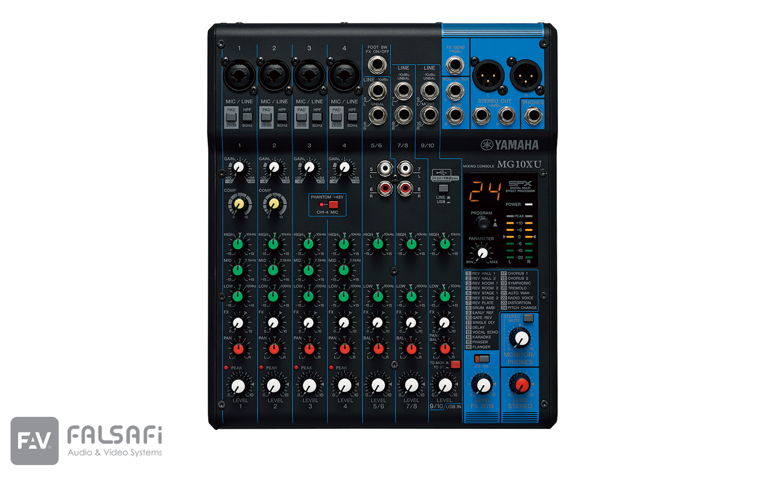
Task: Click the channel 1 GAIN knob
Action: click(239, 168)
